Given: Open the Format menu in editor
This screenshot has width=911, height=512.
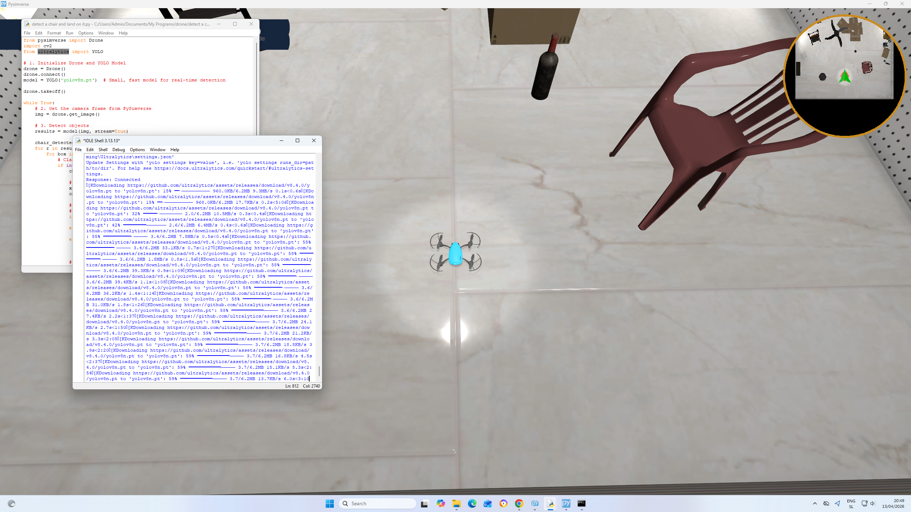Looking at the screenshot, I should 54,33.
